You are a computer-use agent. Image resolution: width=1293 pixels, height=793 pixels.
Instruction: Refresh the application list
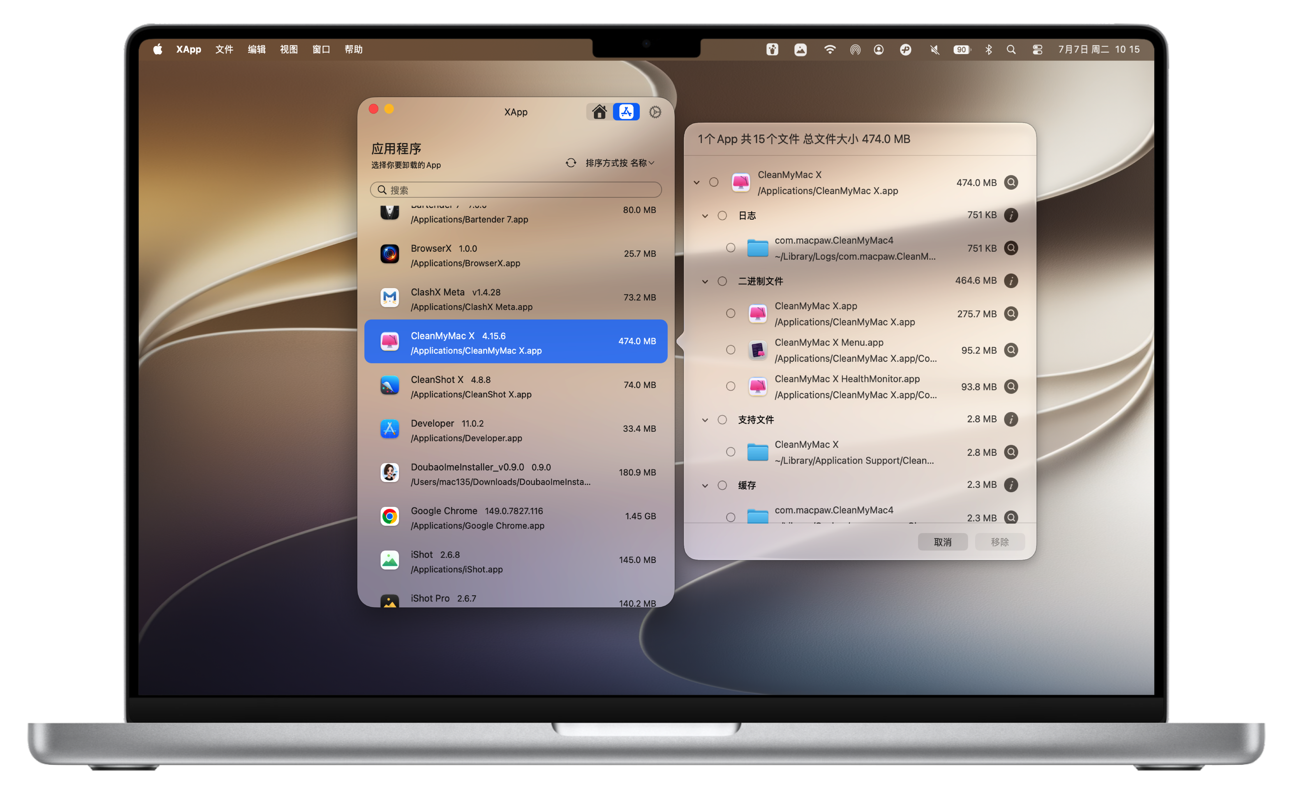(571, 163)
